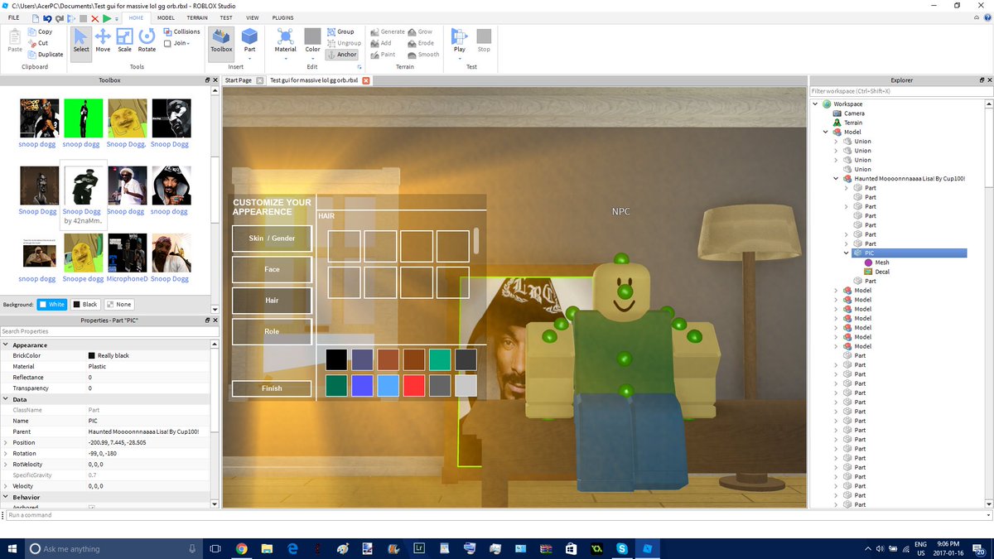Switch to the PLUGINS ribbon tab
Viewport: 994px width, 559px height.
[x=282, y=17]
